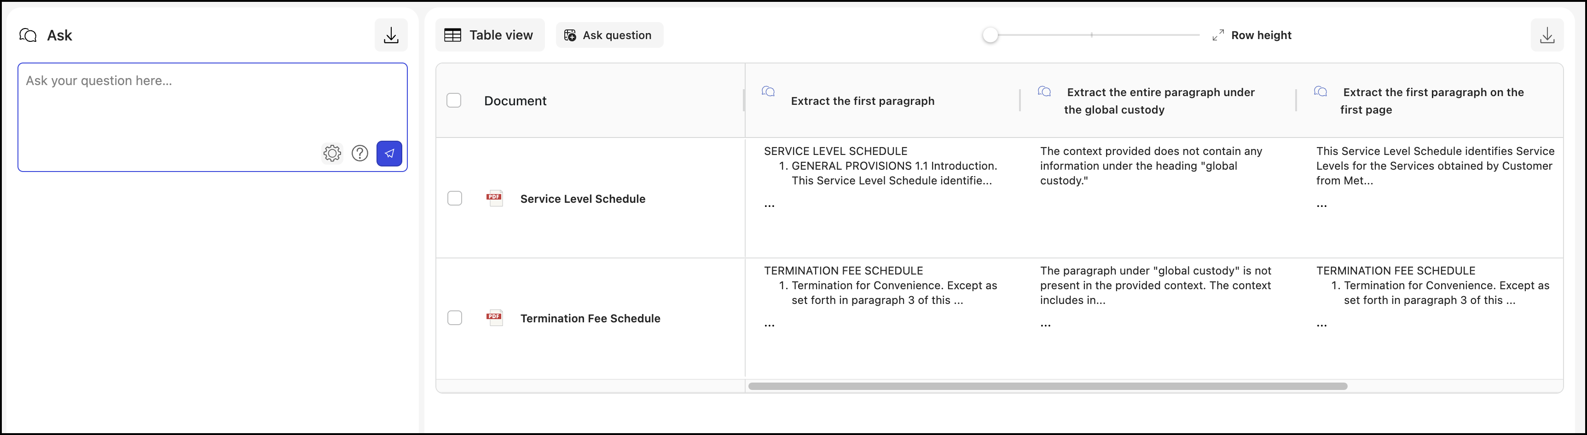This screenshot has width=1587, height=435.
Task: Switch to Table view
Action: point(490,35)
